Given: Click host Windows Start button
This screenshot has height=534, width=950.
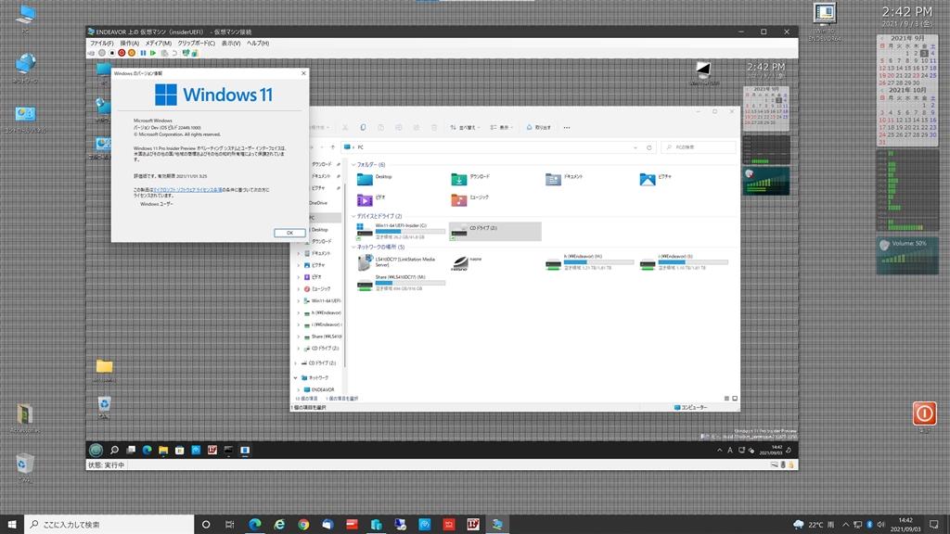Looking at the screenshot, I should click(11, 525).
